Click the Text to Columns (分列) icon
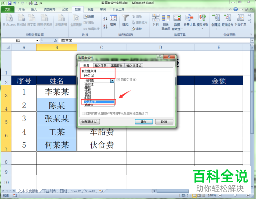The image size is (256, 199). [156, 18]
